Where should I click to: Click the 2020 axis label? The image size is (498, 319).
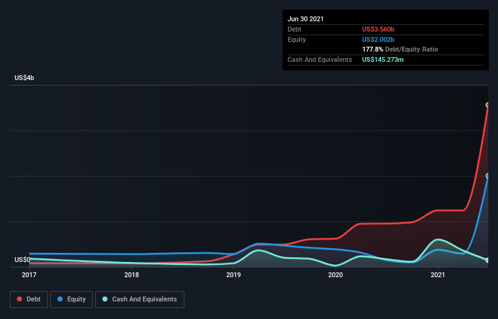(x=335, y=275)
